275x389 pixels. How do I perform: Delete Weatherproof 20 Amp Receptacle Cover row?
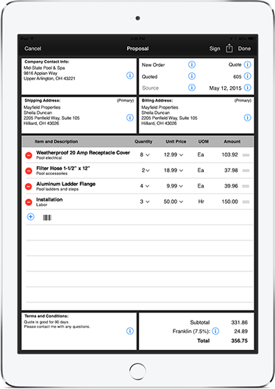point(29,156)
